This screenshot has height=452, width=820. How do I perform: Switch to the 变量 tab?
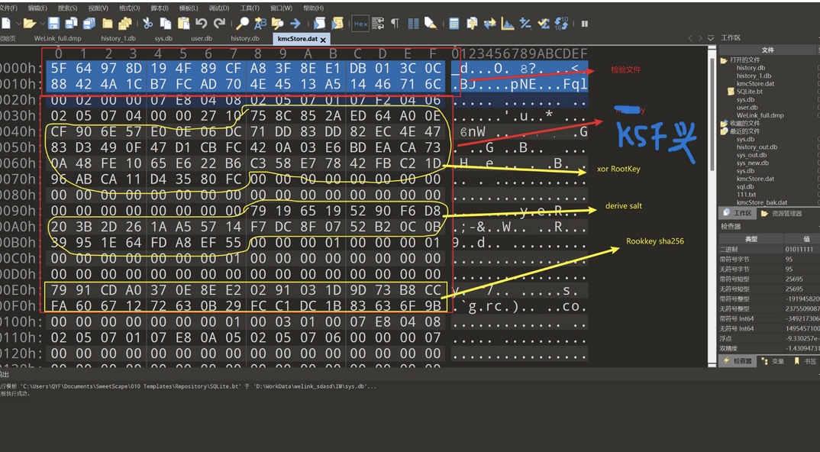(773, 361)
